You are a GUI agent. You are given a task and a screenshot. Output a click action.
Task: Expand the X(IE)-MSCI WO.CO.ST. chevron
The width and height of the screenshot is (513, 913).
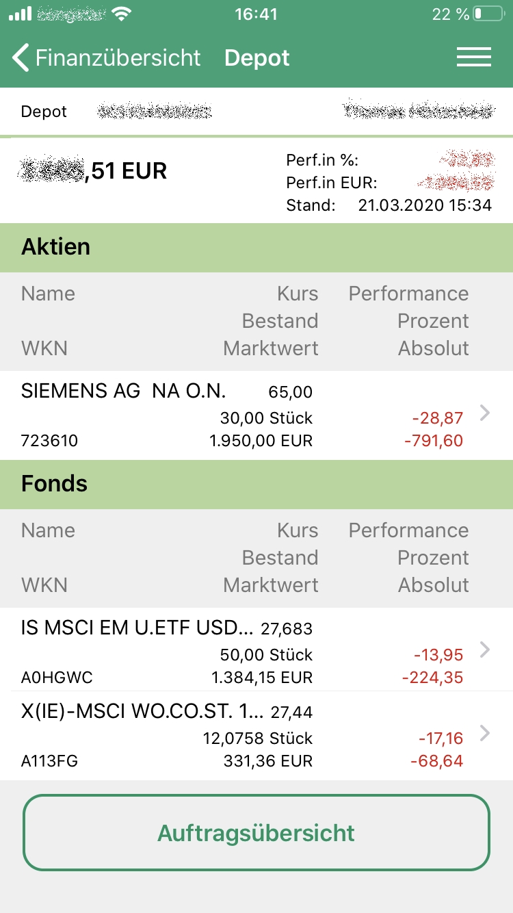485,733
